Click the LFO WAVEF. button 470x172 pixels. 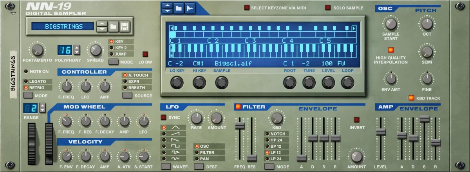tap(166, 166)
